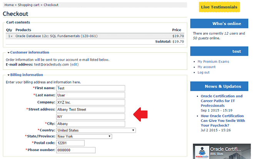254x159 pixels.
Task: Open the Live Testimonials button
Action: coord(219,7)
